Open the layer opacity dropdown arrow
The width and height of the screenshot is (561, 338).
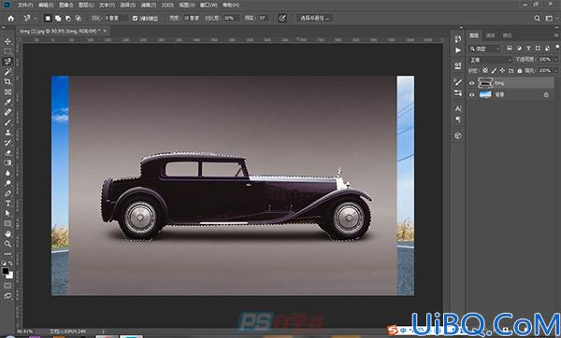click(x=556, y=60)
